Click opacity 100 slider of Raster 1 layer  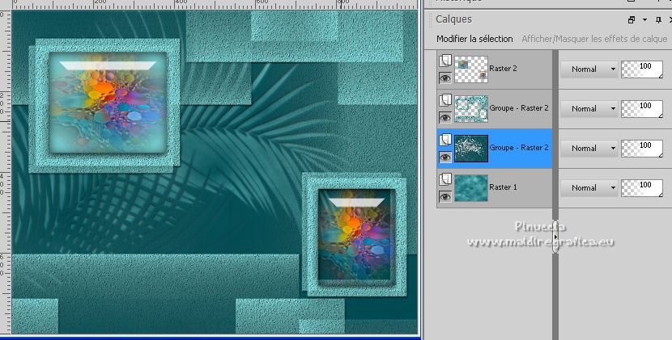point(642,188)
